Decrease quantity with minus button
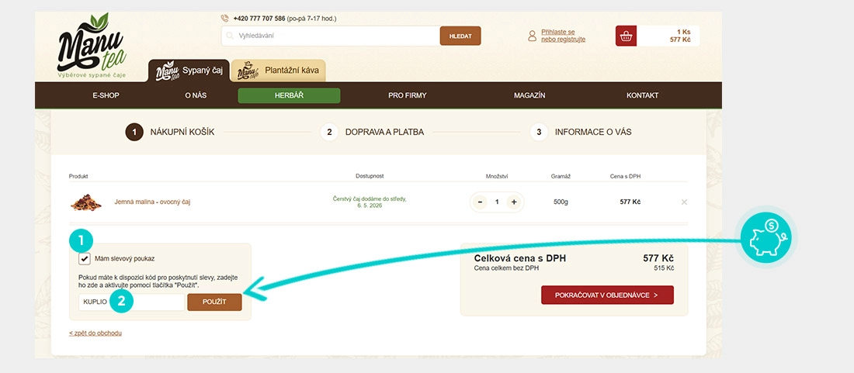This screenshot has height=373, width=854. [x=480, y=202]
